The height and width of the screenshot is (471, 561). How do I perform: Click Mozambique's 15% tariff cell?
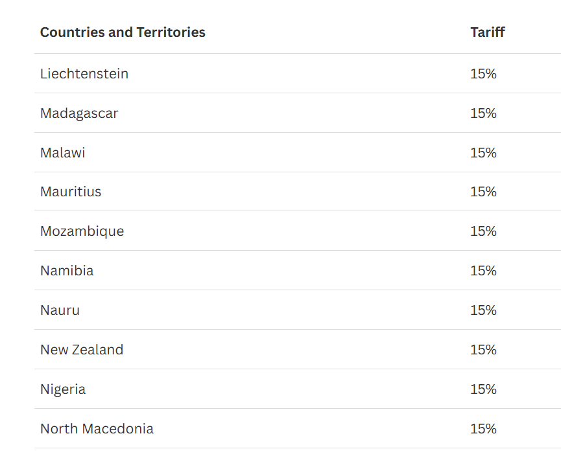click(x=483, y=231)
